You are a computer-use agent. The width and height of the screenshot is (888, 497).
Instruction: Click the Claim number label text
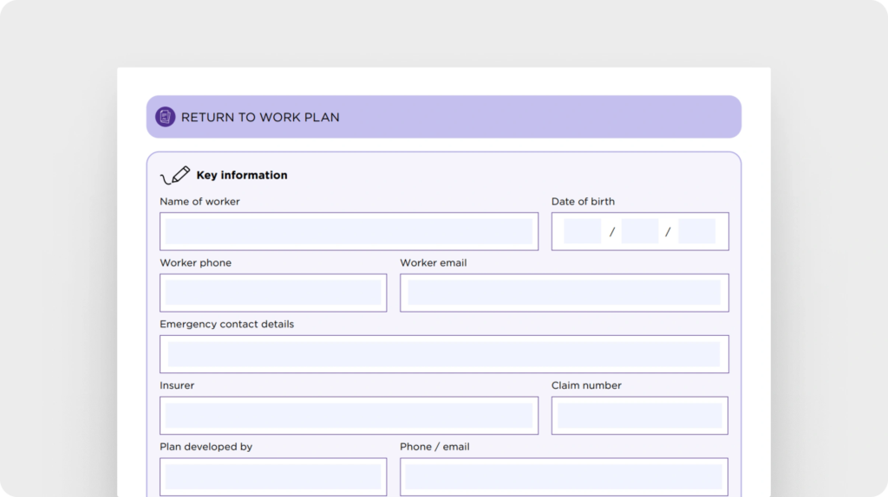[586, 385]
